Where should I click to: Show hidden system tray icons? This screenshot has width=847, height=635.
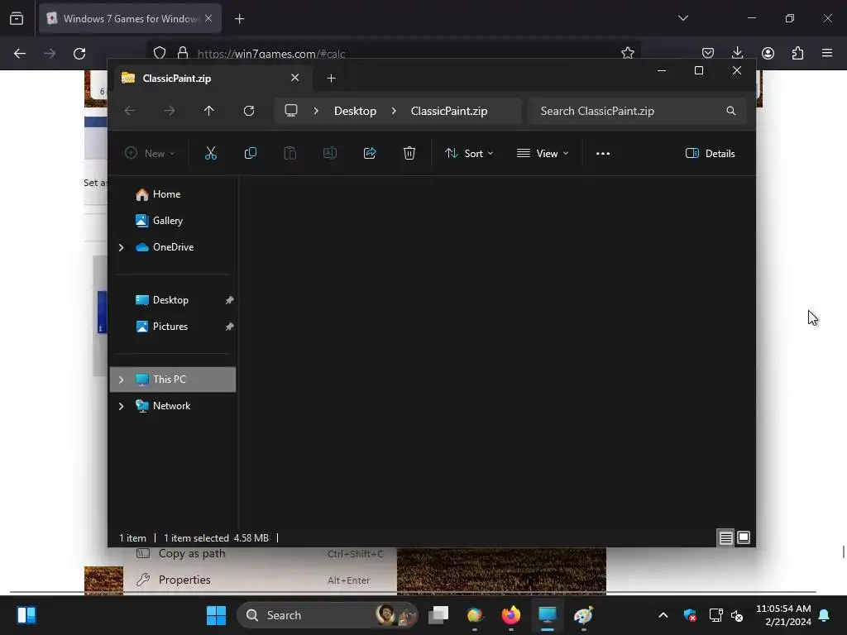663,615
